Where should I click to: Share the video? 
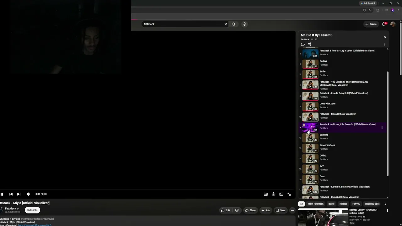(x=250, y=210)
